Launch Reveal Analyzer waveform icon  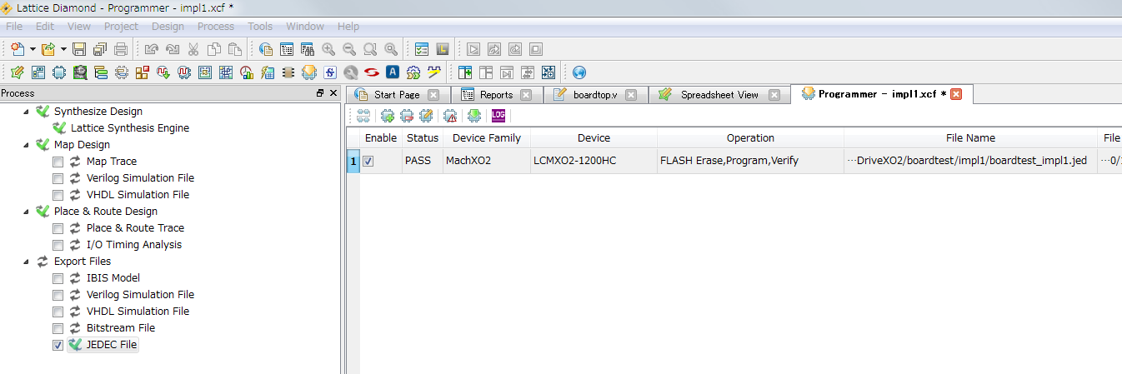pyautogui.click(x=184, y=72)
